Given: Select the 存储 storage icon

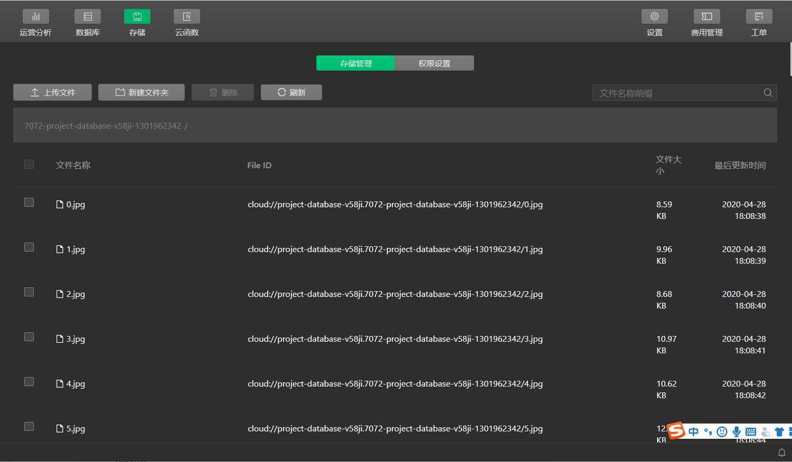Looking at the screenshot, I should pyautogui.click(x=137, y=16).
